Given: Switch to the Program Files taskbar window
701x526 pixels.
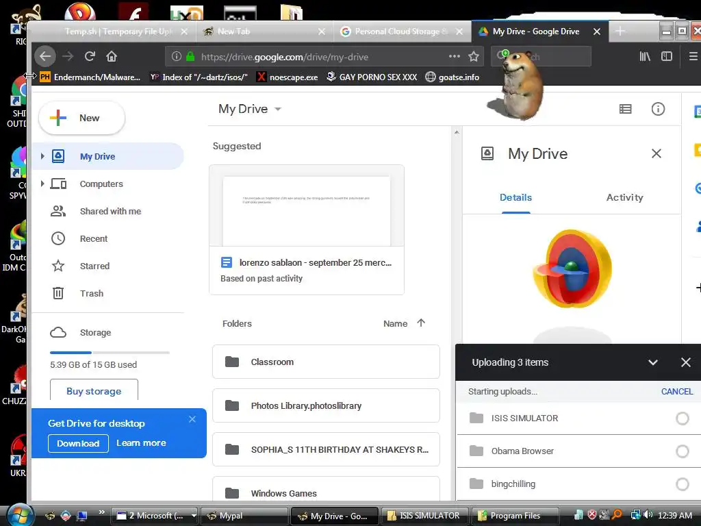Looking at the screenshot, I should (515, 515).
